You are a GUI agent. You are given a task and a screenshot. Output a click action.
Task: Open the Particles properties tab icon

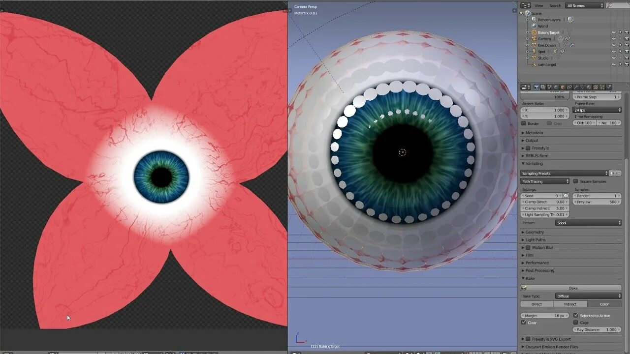[602, 87]
